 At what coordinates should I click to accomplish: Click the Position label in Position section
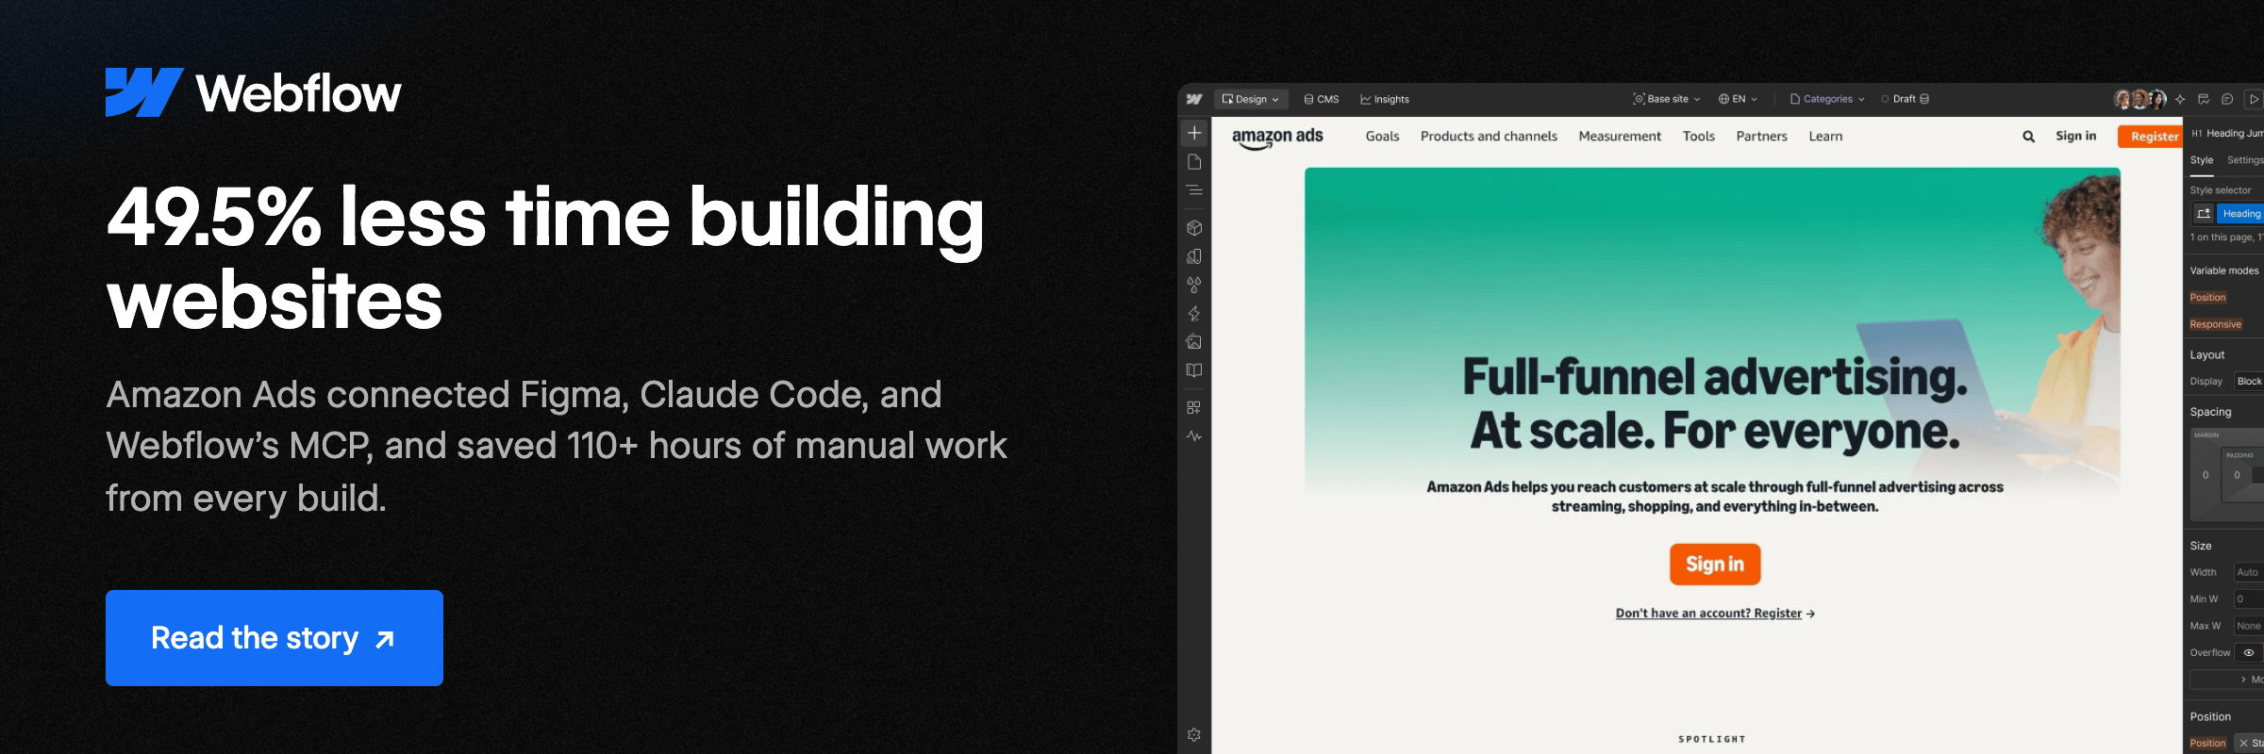click(x=2207, y=744)
